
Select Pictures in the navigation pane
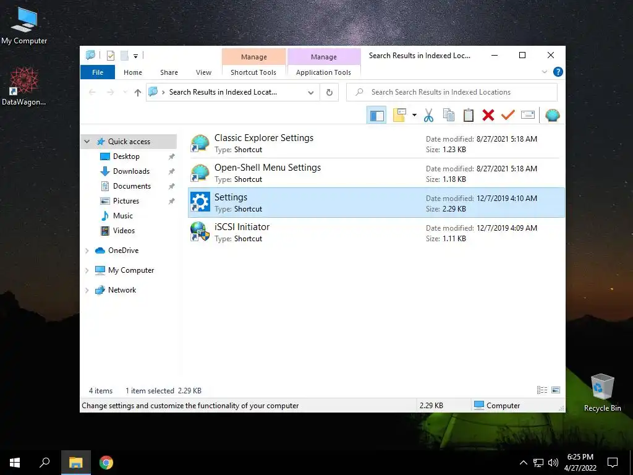[x=126, y=201]
